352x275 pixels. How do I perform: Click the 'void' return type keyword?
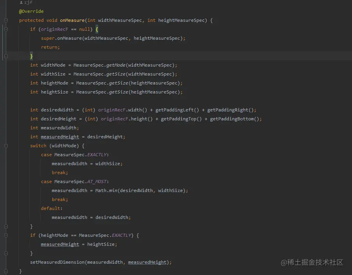click(52, 20)
